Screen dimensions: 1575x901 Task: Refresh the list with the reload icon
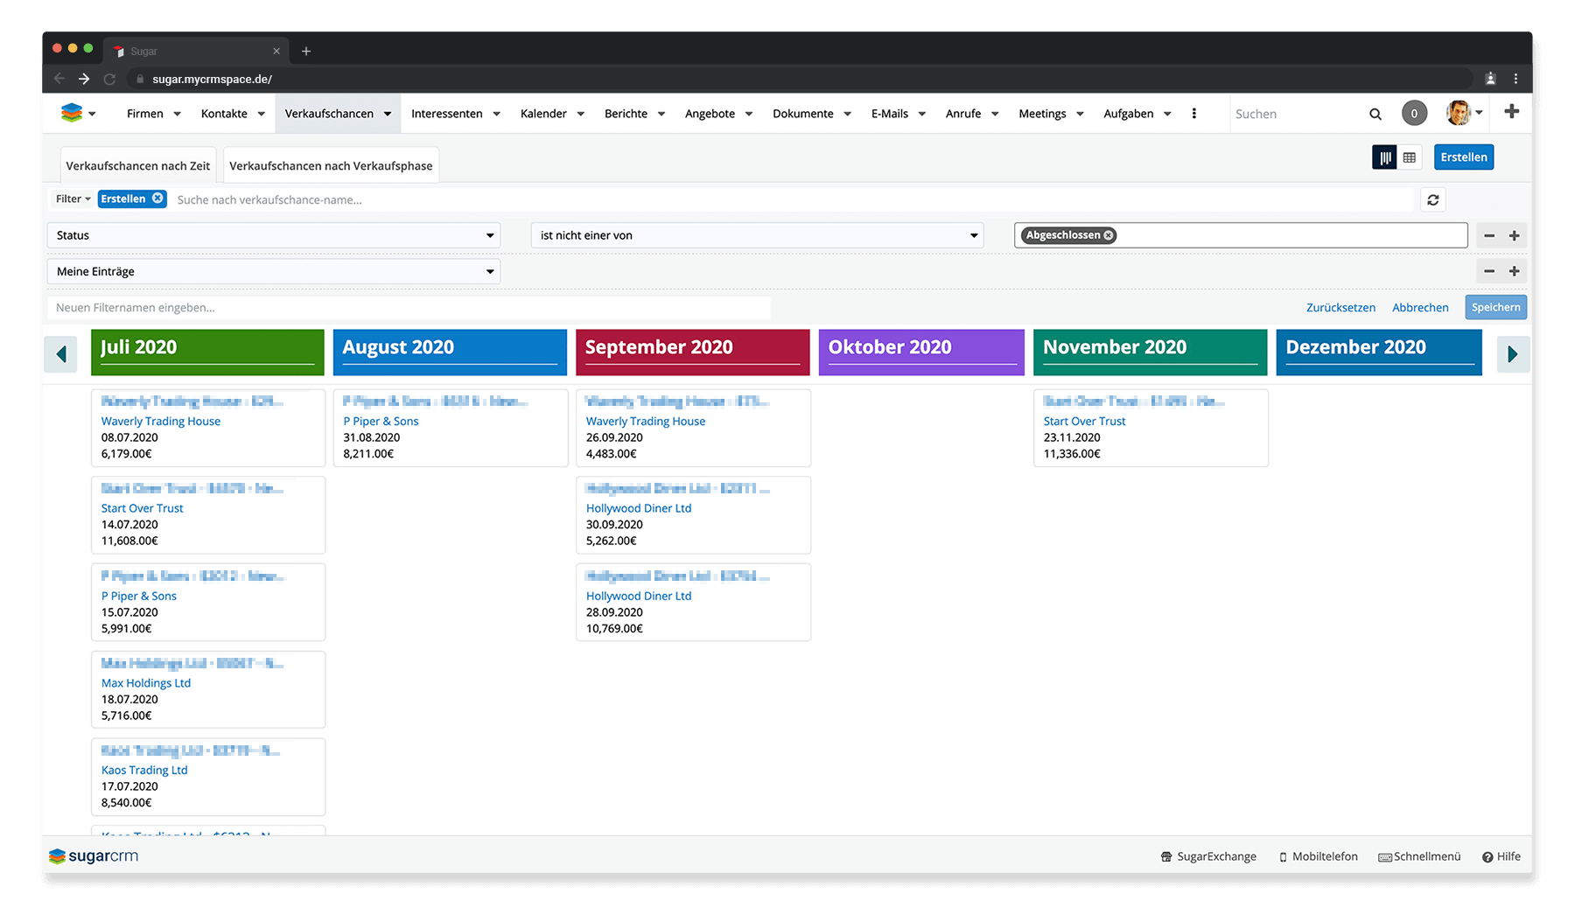[x=1432, y=200]
